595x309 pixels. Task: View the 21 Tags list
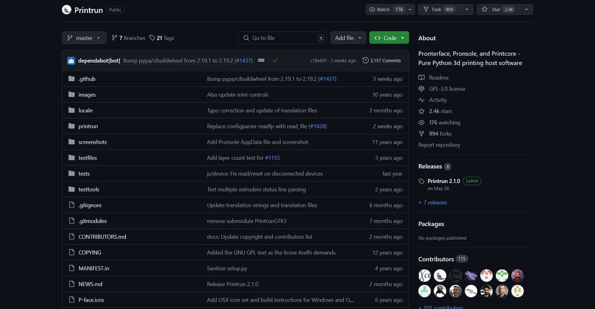point(162,38)
